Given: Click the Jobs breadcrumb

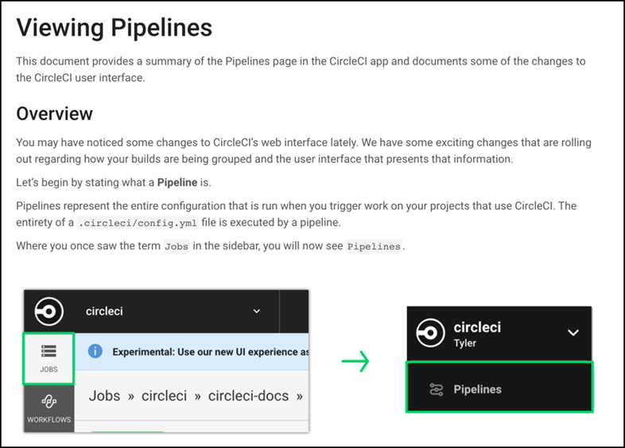Looking at the screenshot, I should (104, 395).
